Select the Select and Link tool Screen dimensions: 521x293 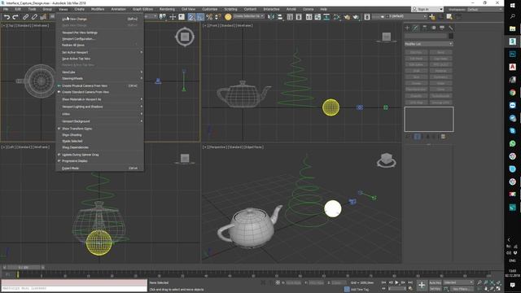[25, 16]
